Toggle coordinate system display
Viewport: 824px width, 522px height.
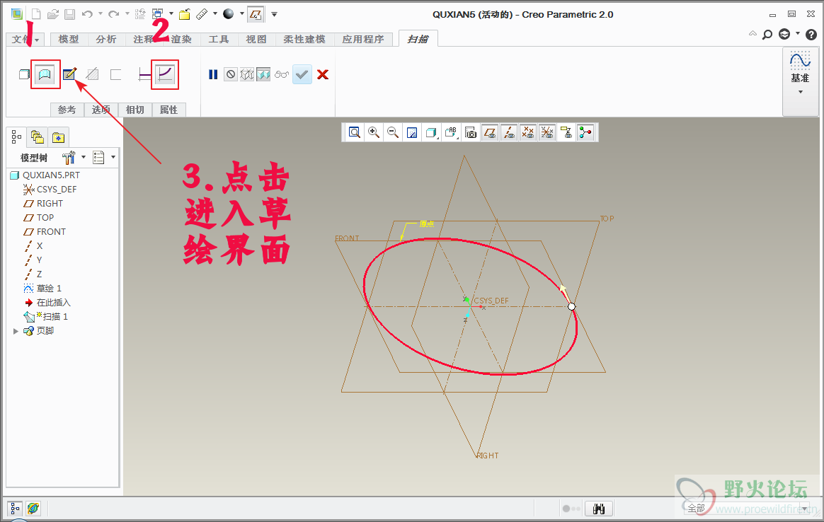tap(547, 132)
